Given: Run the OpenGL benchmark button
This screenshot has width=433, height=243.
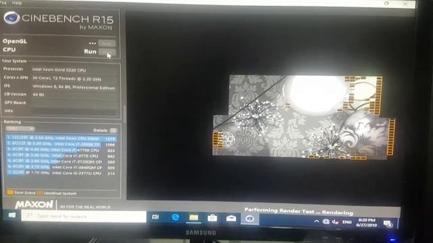Looking at the screenshot, I should coord(107,43).
